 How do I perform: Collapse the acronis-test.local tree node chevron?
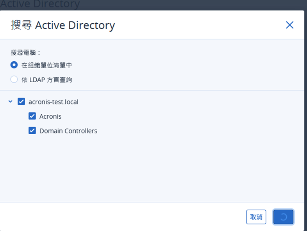point(11,101)
